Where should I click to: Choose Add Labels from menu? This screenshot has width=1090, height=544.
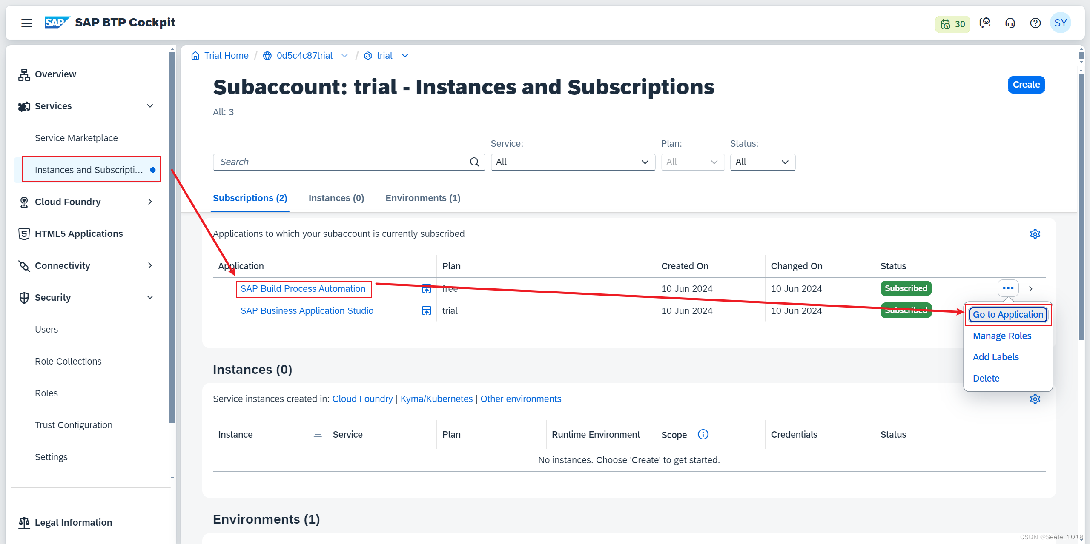tap(995, 357)
